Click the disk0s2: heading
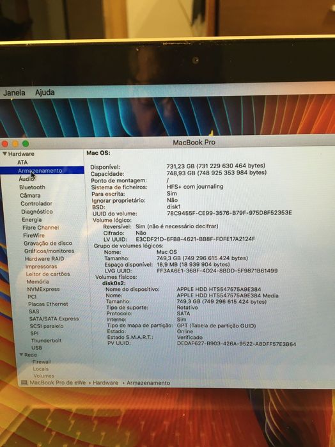Viewport: 335px width, 447px height. (114, 283)
